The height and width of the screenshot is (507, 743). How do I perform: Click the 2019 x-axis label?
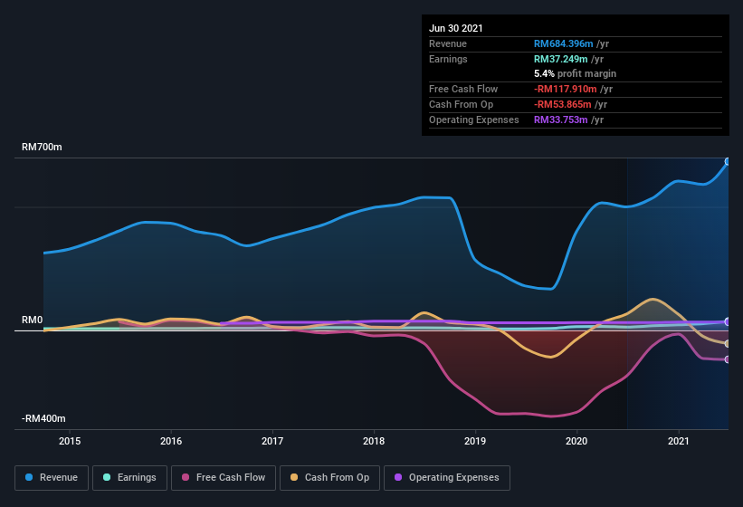(x=475, y=441)
